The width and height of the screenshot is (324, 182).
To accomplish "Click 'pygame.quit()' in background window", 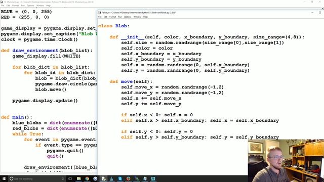I will 65,151.
